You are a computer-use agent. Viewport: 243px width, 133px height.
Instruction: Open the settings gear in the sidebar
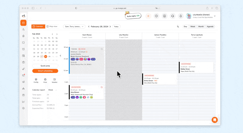point(23,108)
